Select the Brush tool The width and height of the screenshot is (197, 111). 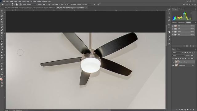coord(2,38)
